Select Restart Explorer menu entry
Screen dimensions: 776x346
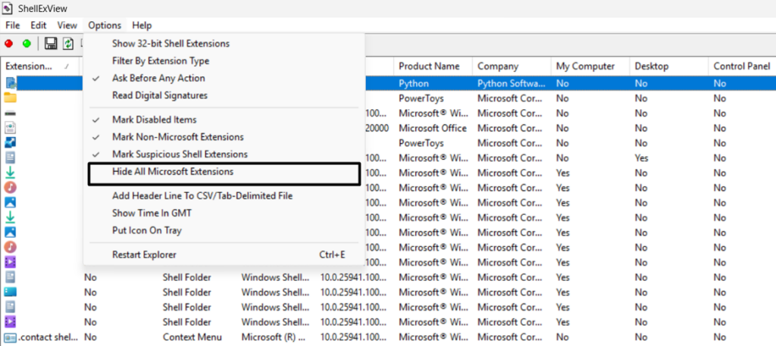(144, 254)
